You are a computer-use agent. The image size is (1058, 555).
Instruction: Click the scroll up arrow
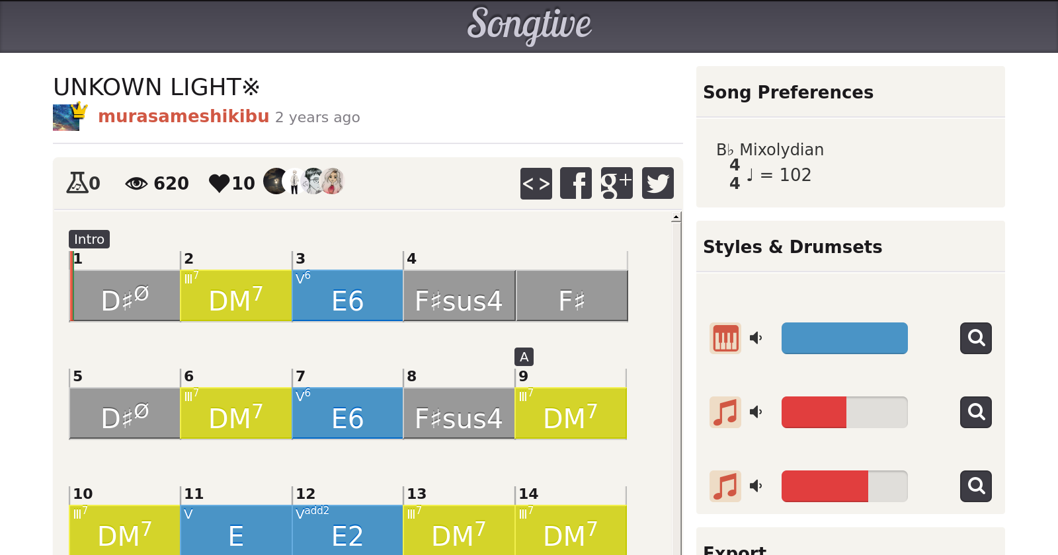click(676, 217)
